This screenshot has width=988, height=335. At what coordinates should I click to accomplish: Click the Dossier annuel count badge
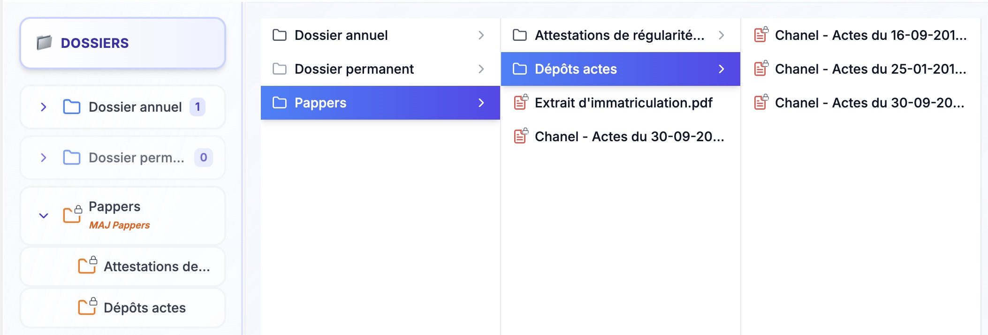pos(198,107)
